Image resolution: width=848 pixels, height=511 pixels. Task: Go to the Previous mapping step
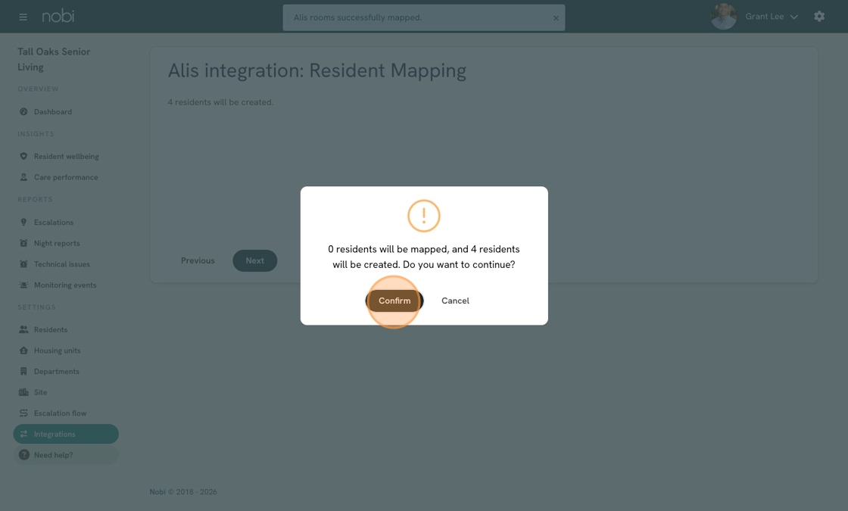198,260
